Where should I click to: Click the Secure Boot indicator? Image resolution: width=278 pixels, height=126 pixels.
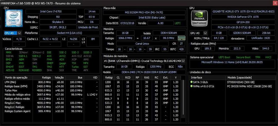tap(243, 57)
